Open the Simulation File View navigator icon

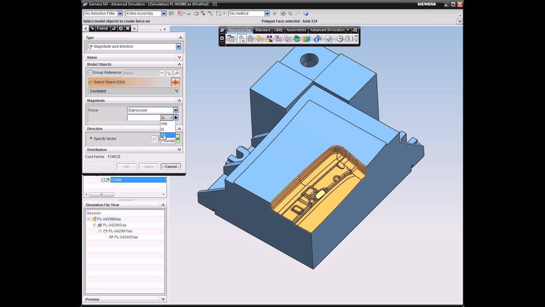(x=251, y=39)
